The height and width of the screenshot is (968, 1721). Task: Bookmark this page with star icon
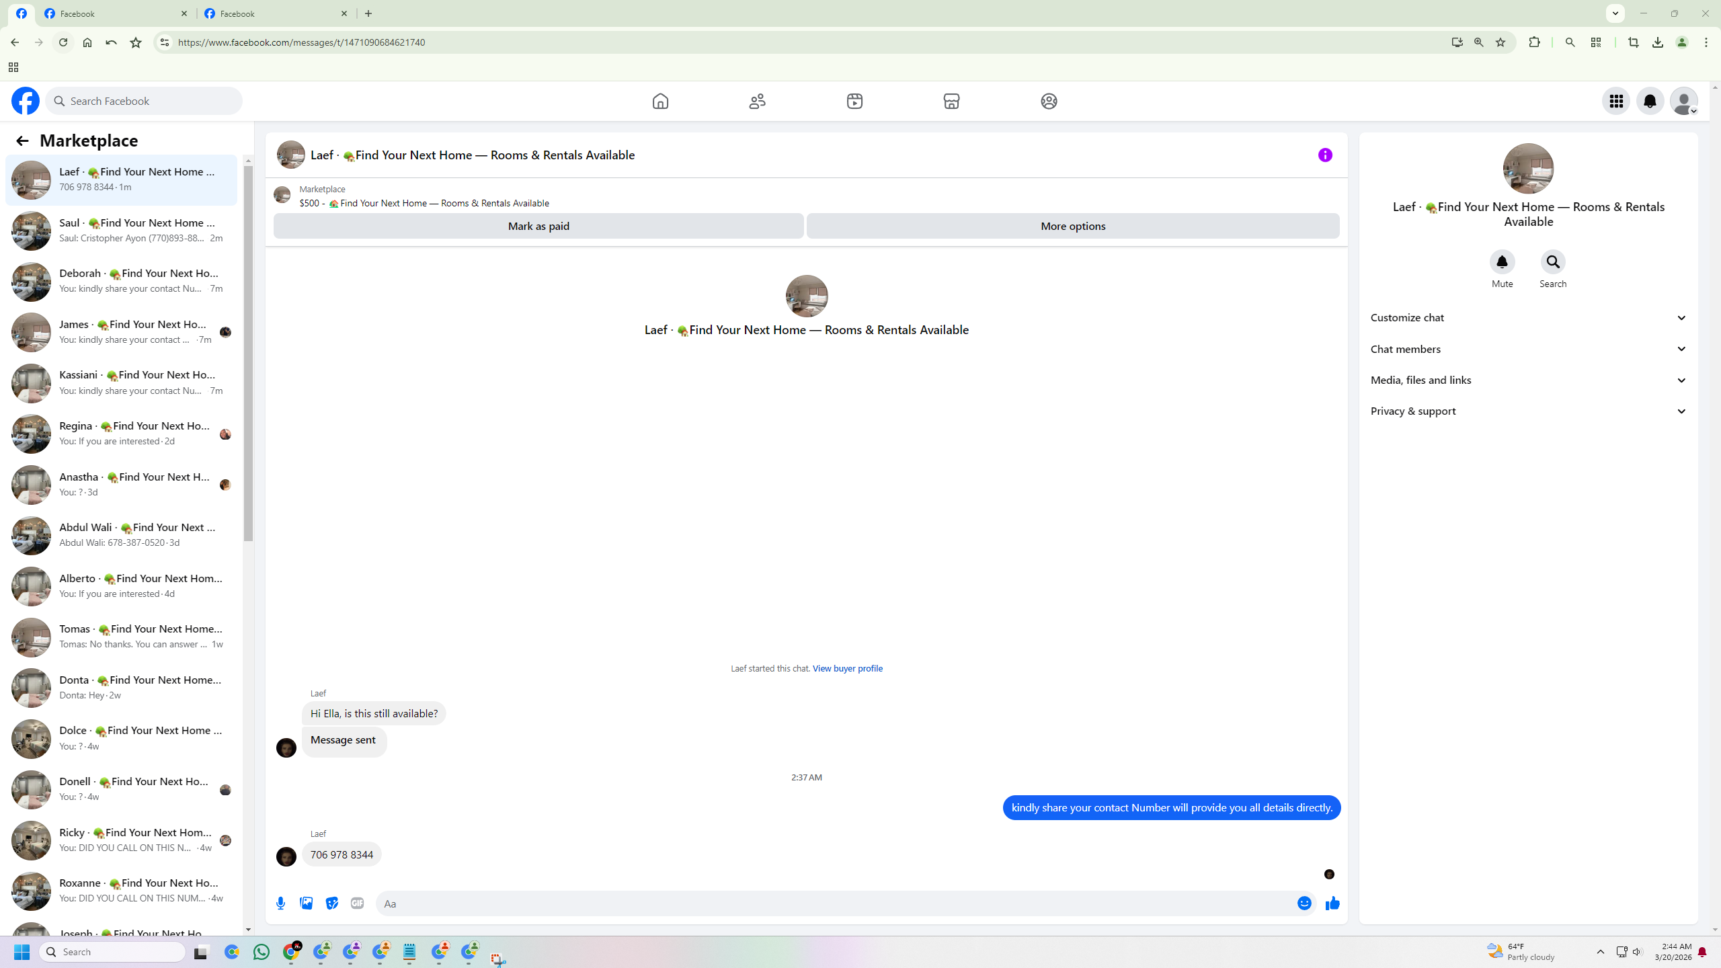1500,42
